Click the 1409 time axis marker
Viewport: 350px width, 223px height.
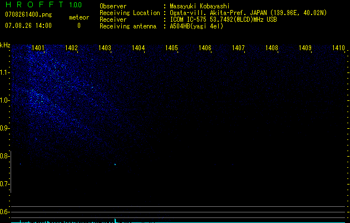click(x=305, y=48)
